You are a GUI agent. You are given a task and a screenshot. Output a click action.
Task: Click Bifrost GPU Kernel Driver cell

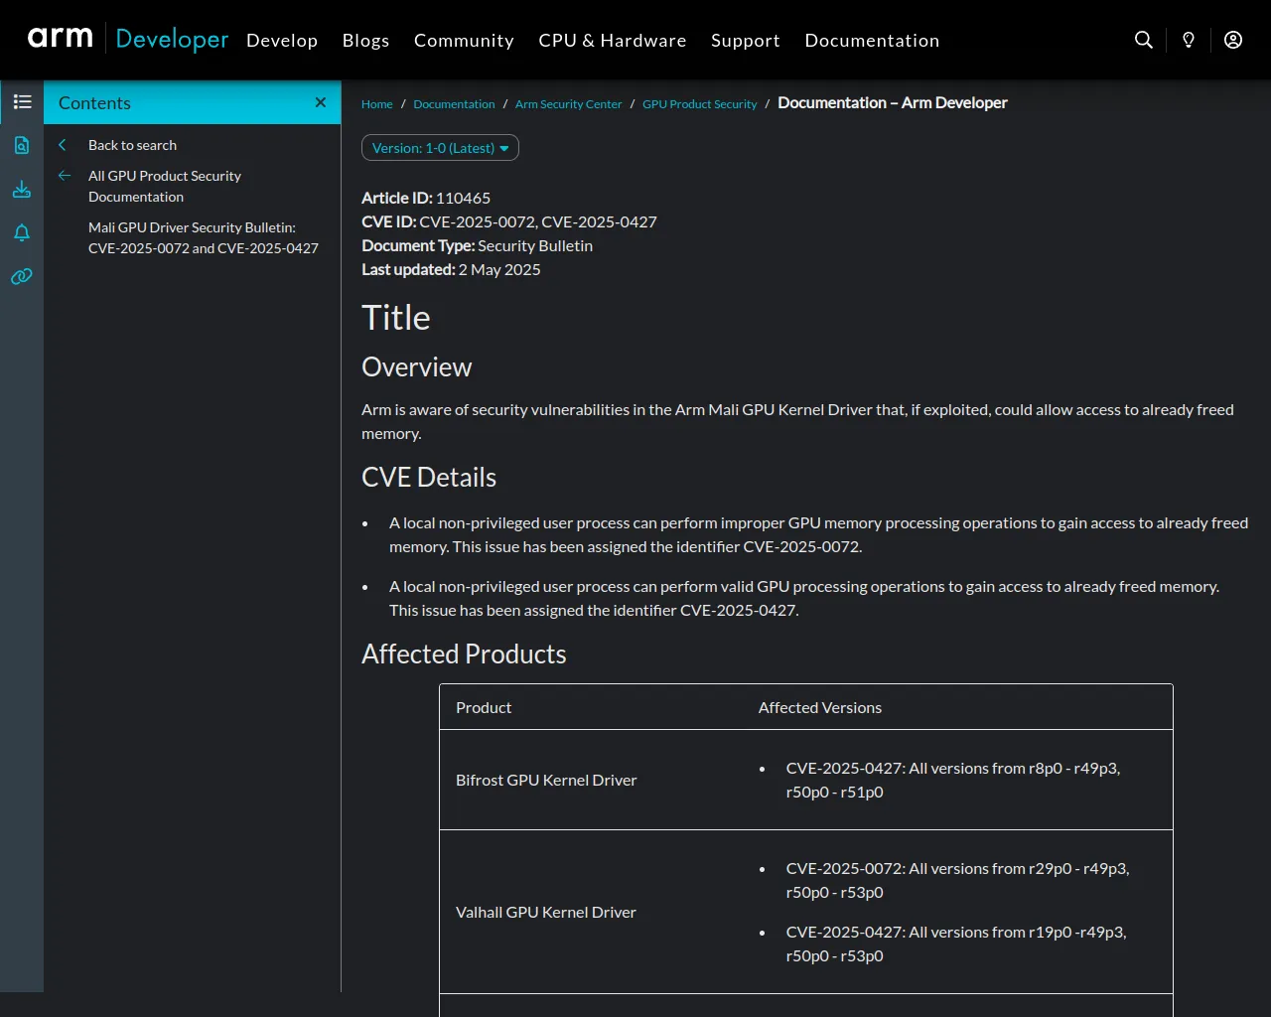(546, 780)
